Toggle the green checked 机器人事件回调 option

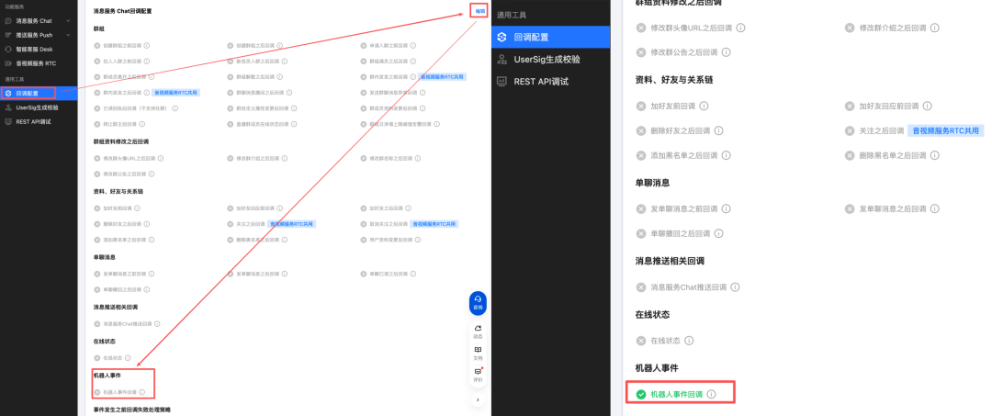click(641, 394)
